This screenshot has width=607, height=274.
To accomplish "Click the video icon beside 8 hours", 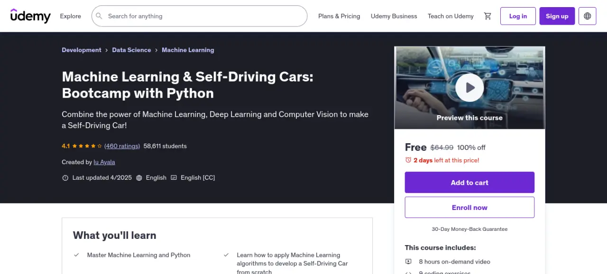I will [x=408, y=262].
